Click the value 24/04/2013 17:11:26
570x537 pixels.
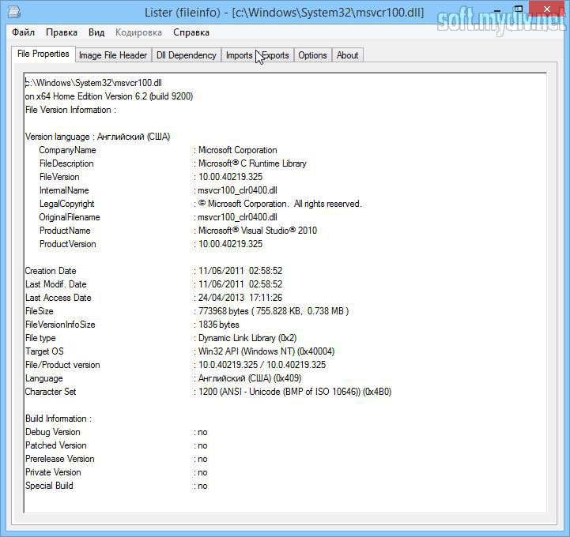pyautogui.click(x=240, y=298)
